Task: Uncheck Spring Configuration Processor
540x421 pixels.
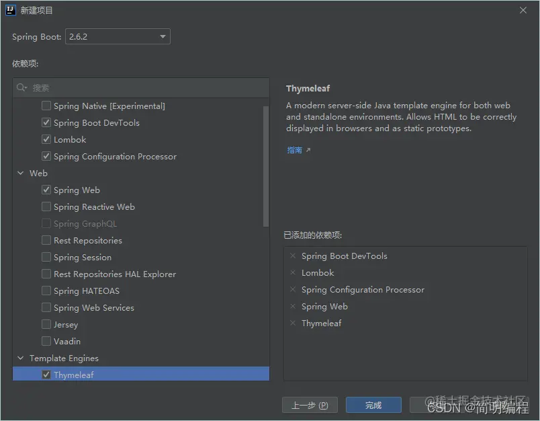Action: tap(46, 156)
